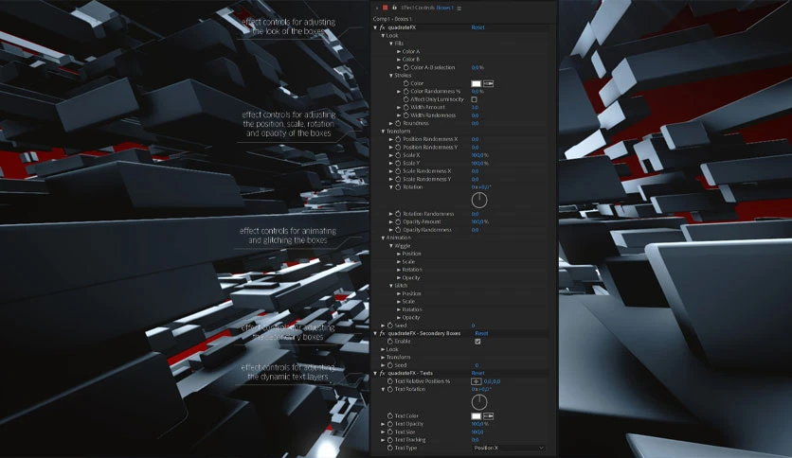Toggle stopwatch for Position Randomness X

pyautogui.click(x=398, y=139)
